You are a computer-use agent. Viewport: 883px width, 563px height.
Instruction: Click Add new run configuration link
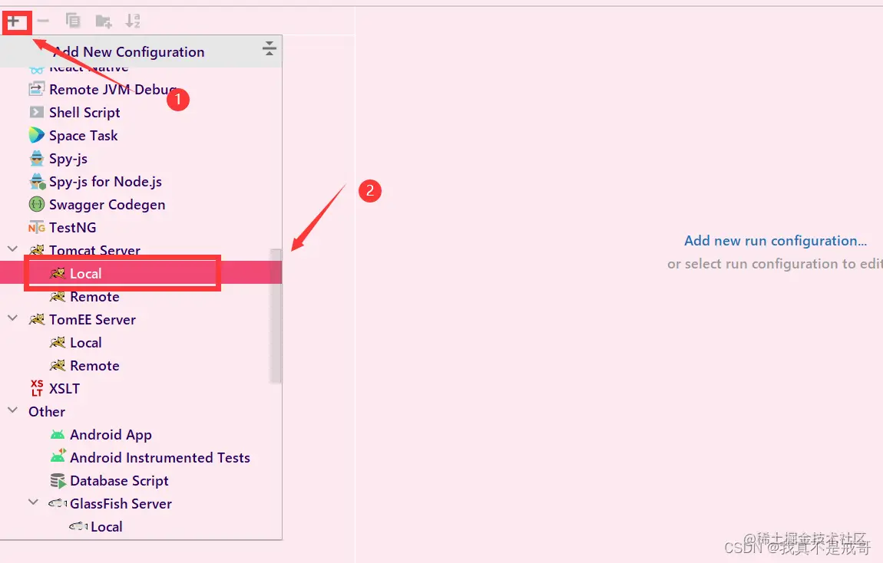click(x=776, y=241)
